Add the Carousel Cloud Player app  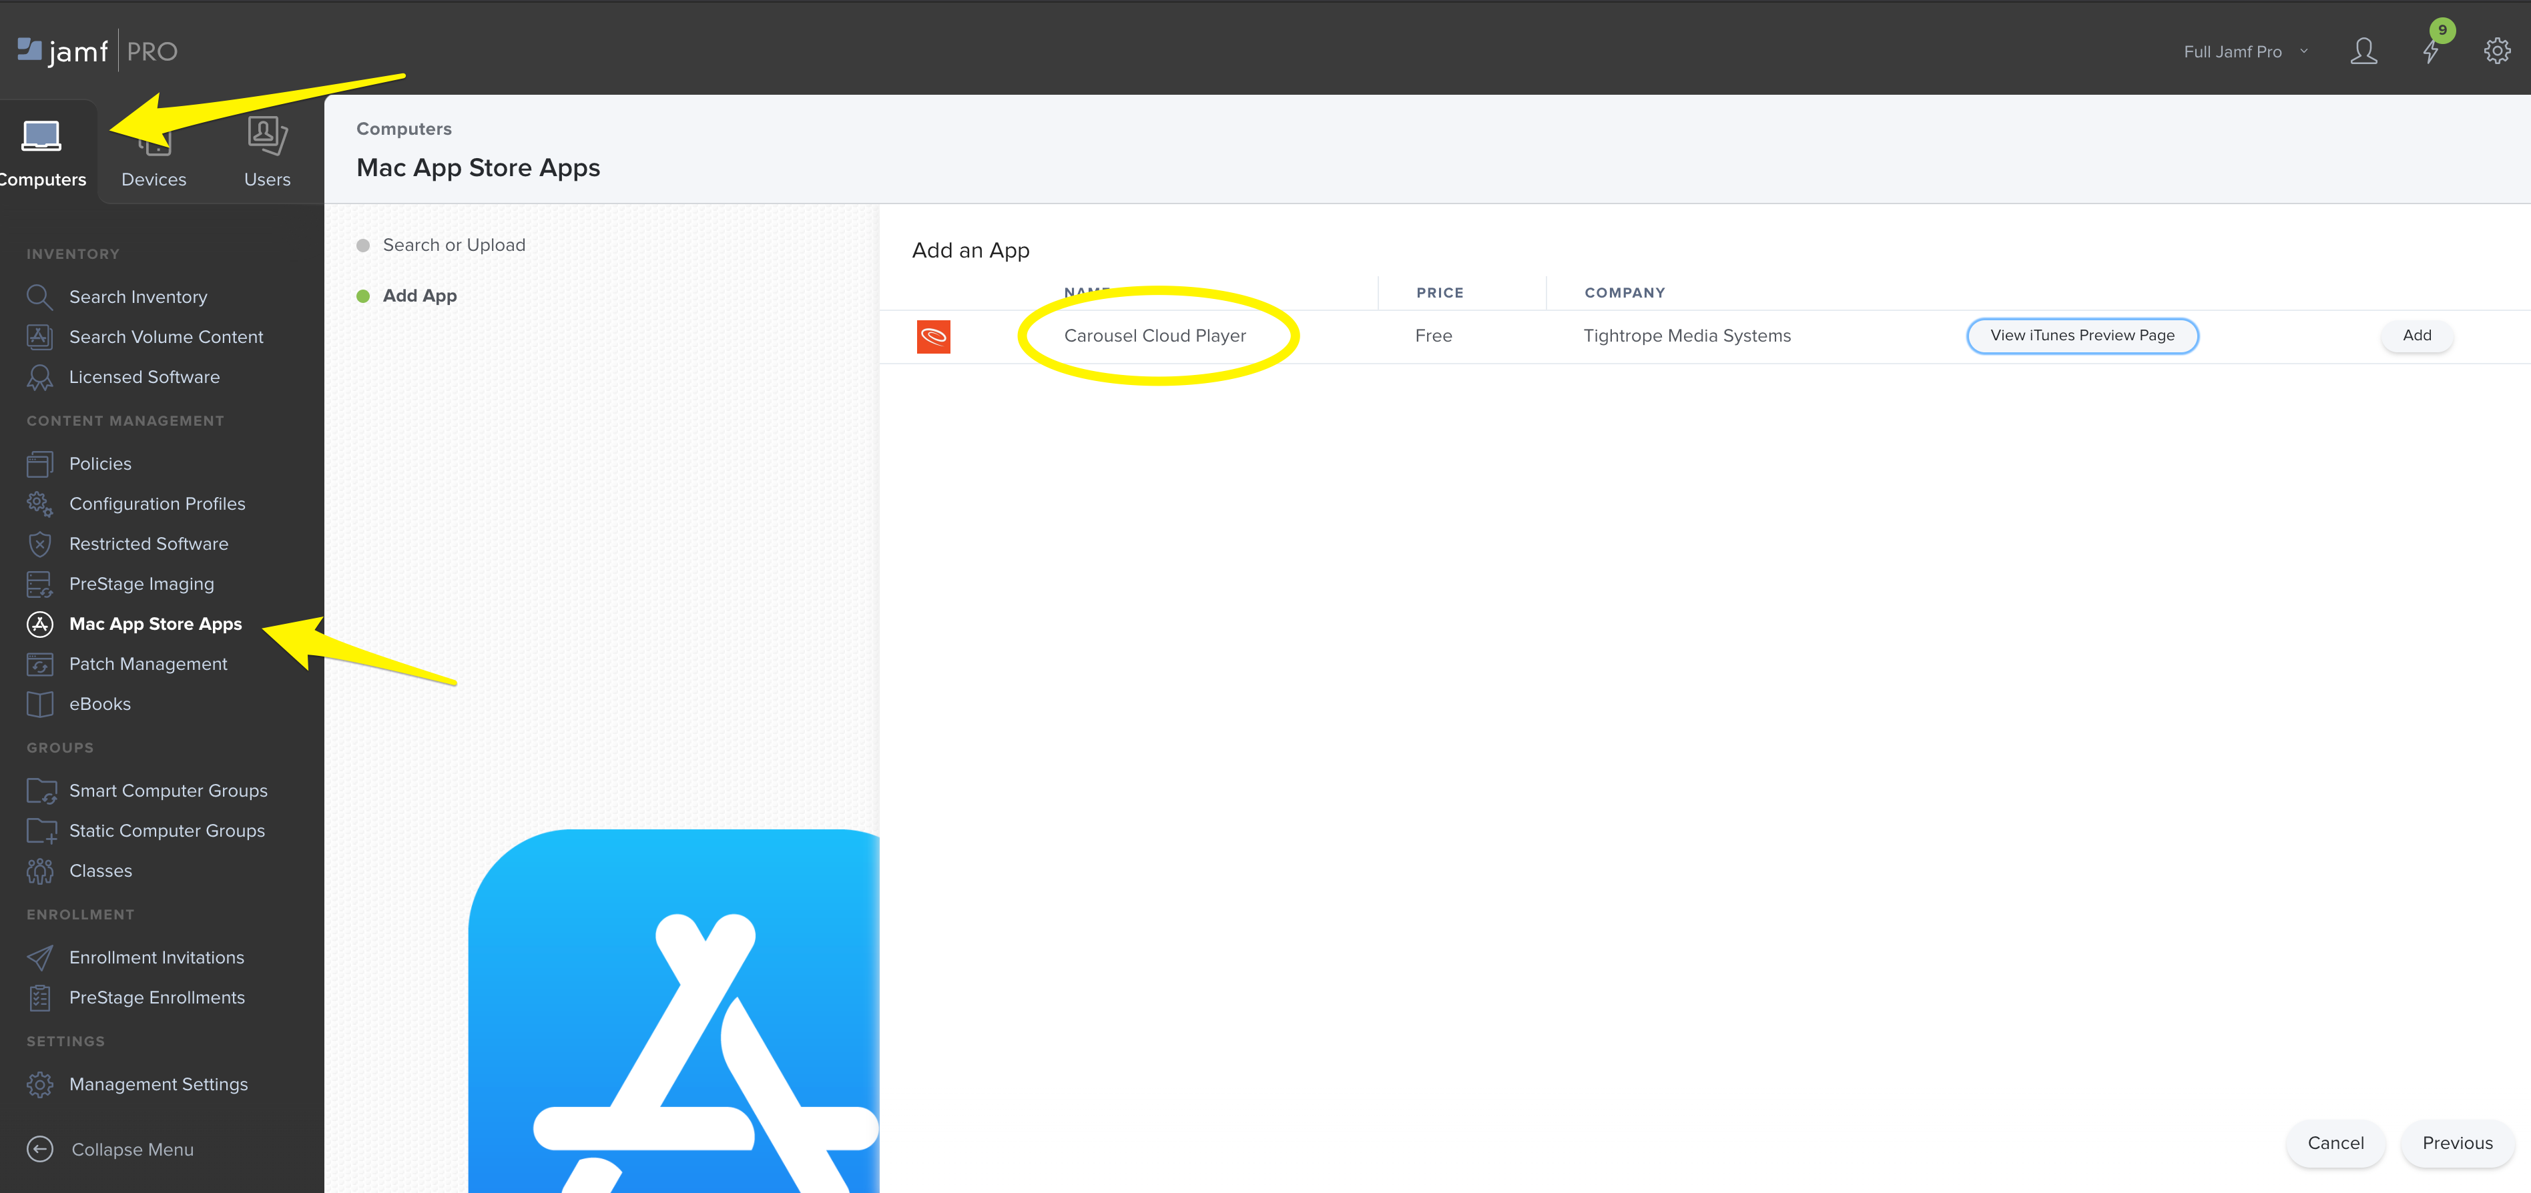pos(2416,336)
